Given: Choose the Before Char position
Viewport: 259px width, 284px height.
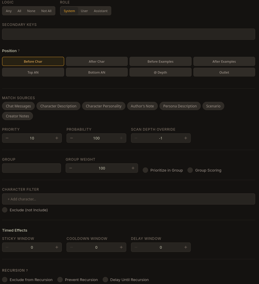Looking at the screenshot, I should tap(33, 62).
